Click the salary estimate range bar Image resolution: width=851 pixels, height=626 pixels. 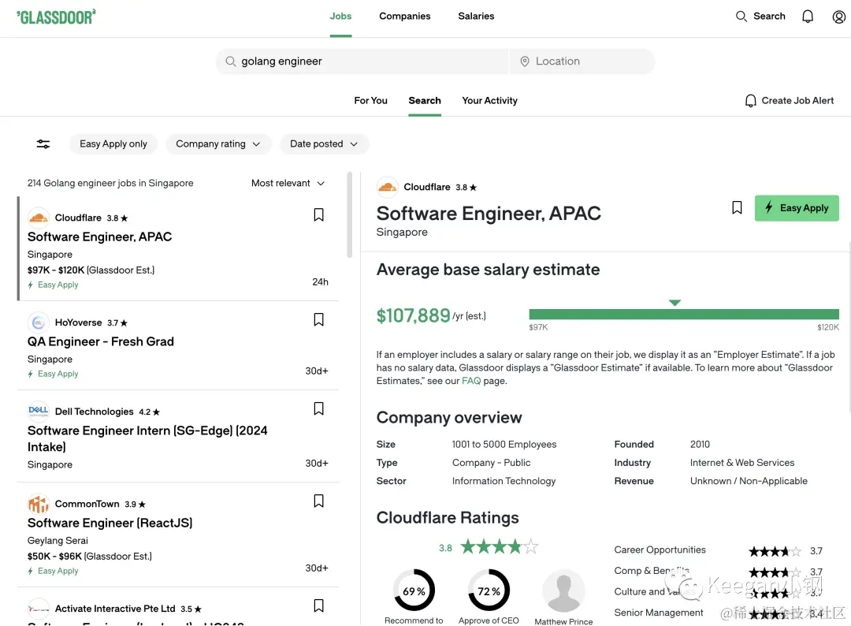(684, 314)
